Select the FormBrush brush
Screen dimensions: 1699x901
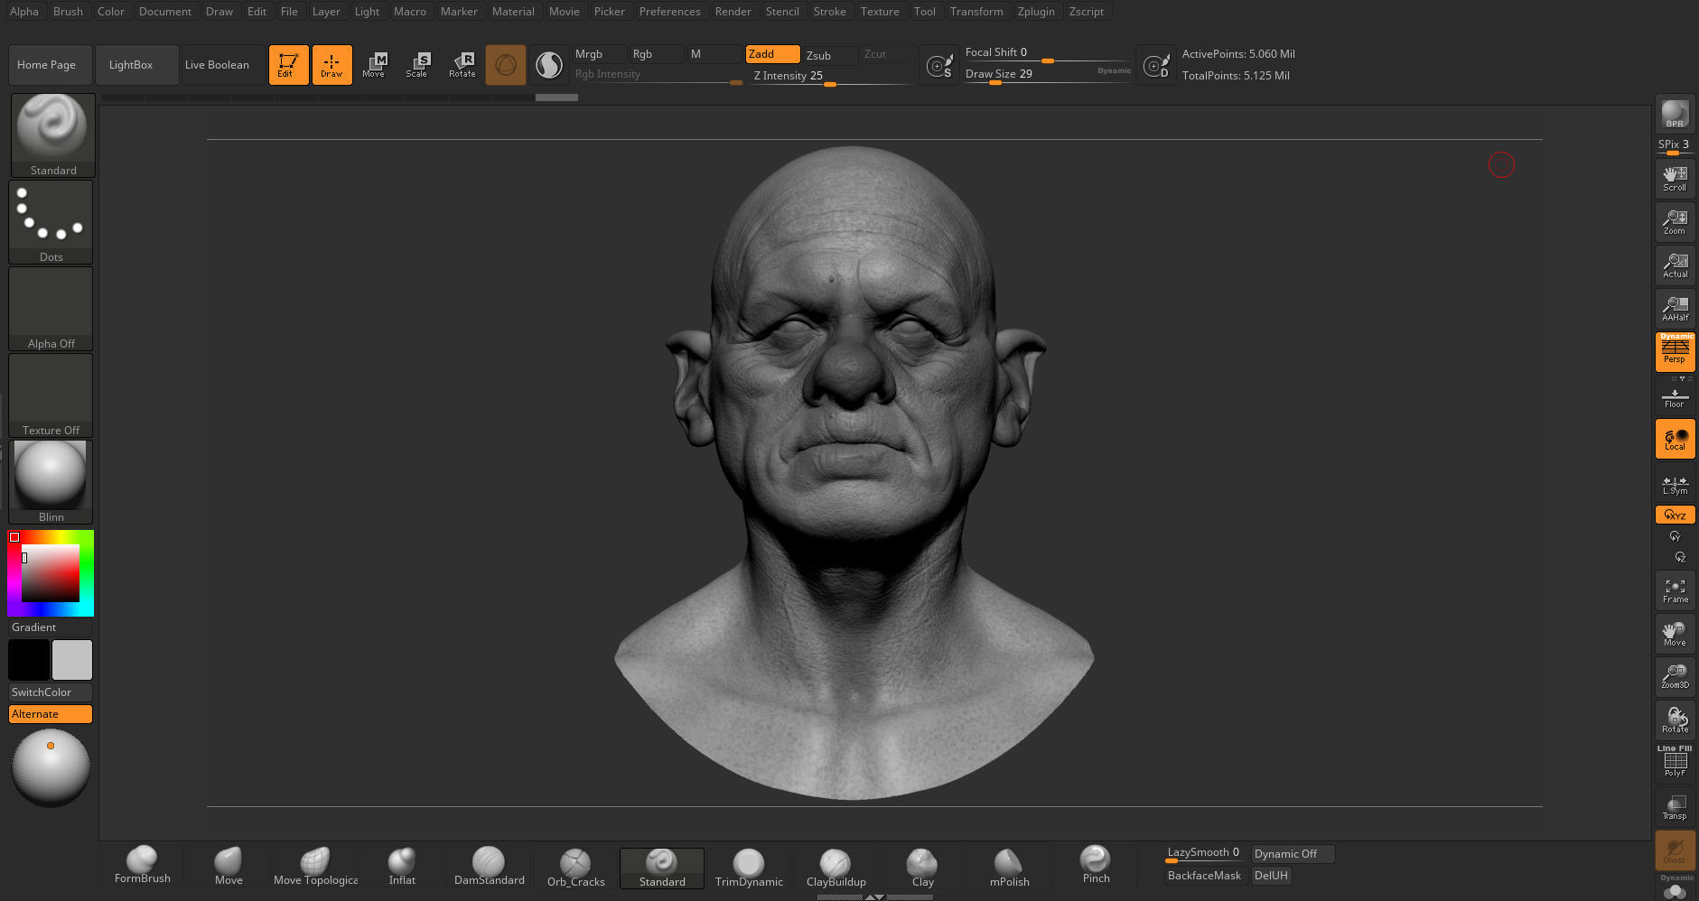tap(142, 865)
